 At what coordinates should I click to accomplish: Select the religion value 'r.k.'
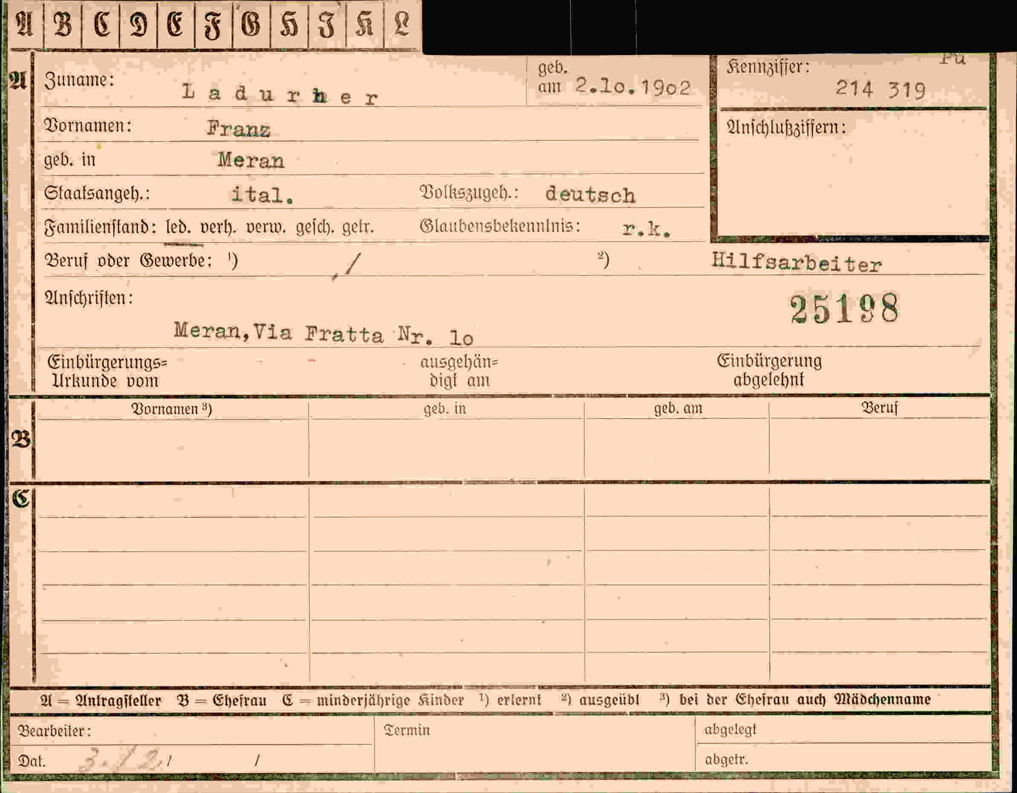(x=647, y=229)
